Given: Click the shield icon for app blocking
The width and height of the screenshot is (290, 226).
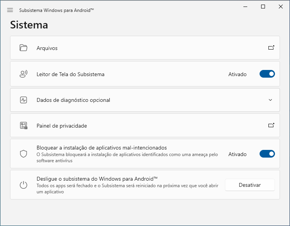Looking at the screenshot, I should click(x=23, y=154).
